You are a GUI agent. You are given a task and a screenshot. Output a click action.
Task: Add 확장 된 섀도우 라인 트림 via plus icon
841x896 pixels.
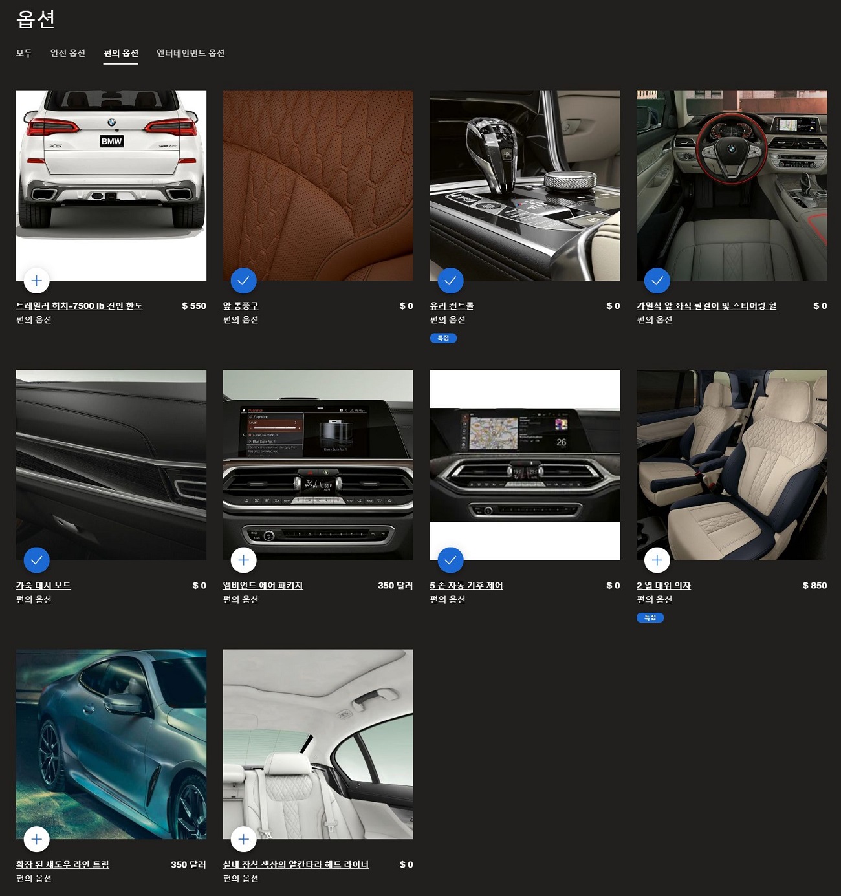click(37, 839)
